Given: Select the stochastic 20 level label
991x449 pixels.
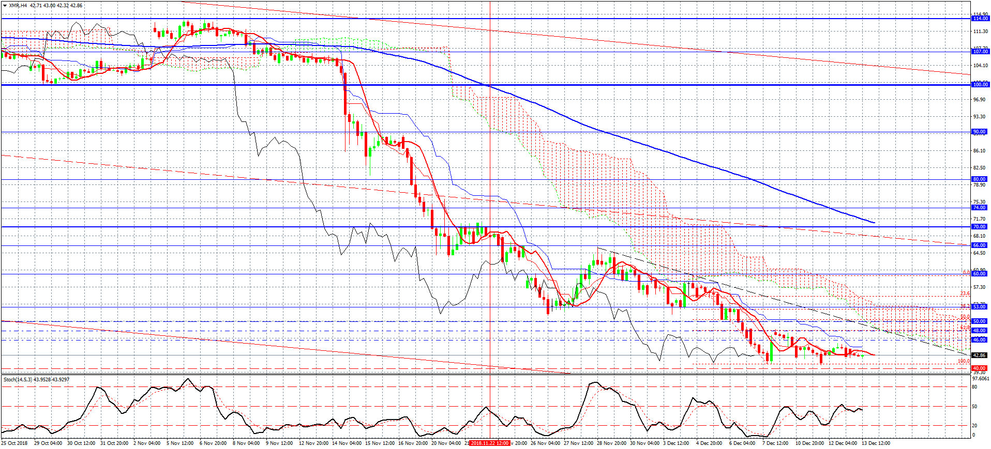Looking at the screenshot, I should click(x=974, y=426).
